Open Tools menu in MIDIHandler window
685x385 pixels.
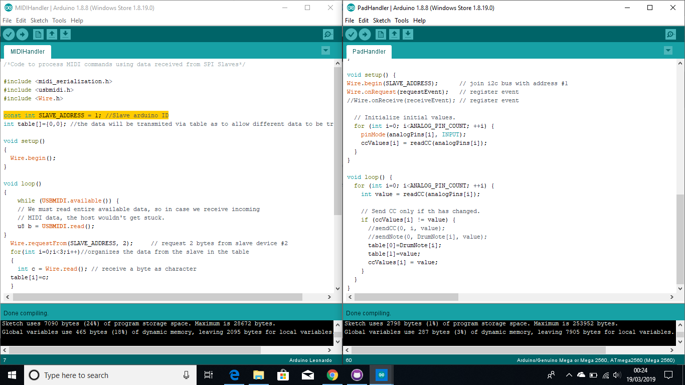tap(59, 21)
